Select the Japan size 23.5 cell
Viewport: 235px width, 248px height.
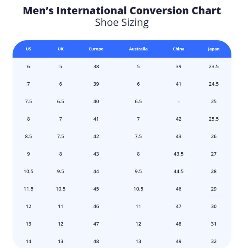pos(213,66)
